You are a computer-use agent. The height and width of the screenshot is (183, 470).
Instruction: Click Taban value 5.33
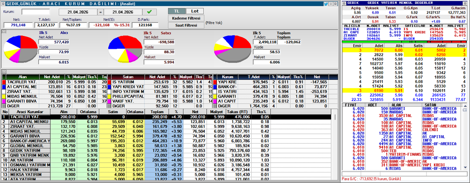pos(392,22)
